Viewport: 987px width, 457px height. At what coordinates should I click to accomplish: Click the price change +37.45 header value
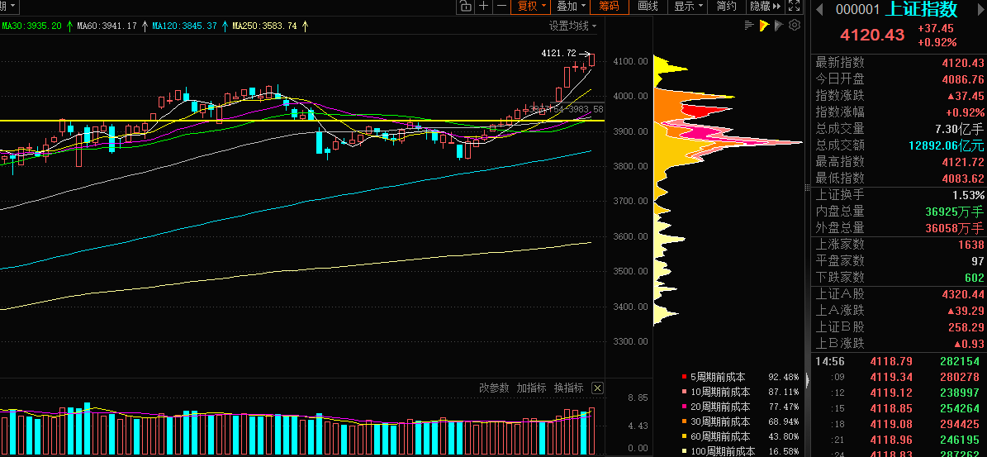(x=936, y=28)
